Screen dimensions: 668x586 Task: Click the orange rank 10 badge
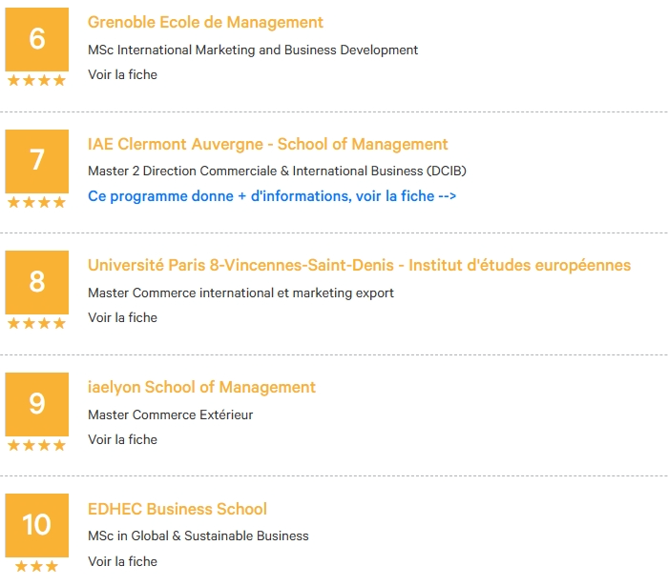coord(36,525)
